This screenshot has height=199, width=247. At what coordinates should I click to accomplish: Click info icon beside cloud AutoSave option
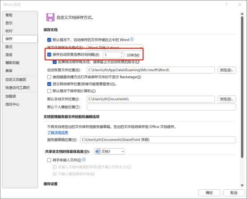pyautogui.click(x=132, y=39)
